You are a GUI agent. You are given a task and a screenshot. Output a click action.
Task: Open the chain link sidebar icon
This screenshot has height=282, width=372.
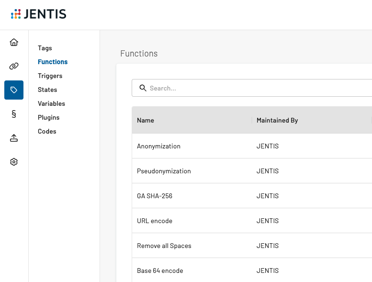(14, 66)
